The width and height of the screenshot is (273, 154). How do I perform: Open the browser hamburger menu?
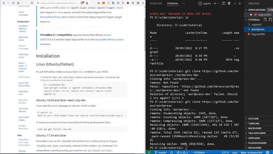coord(143,3)
